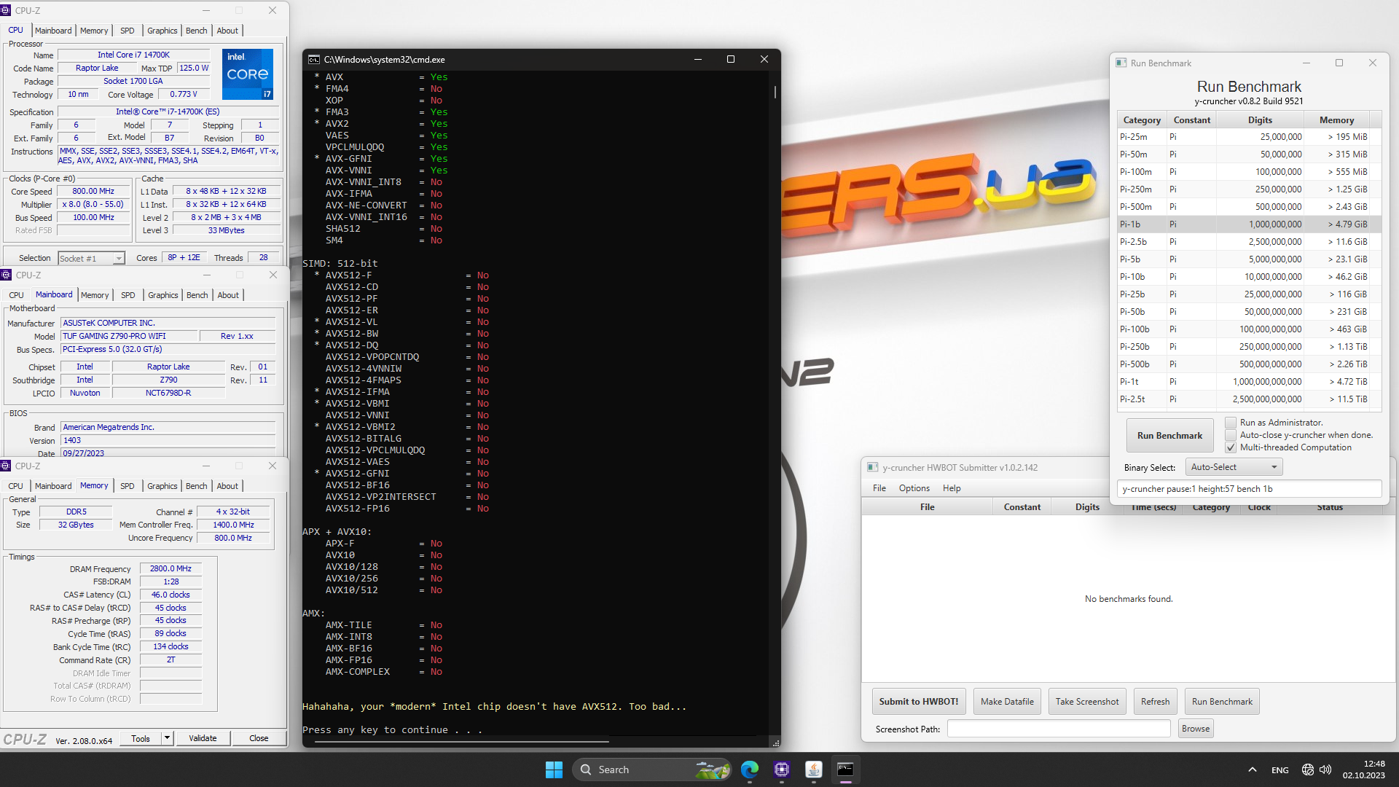Click Submit to HWBOT! button

click(x=918, y=702)
